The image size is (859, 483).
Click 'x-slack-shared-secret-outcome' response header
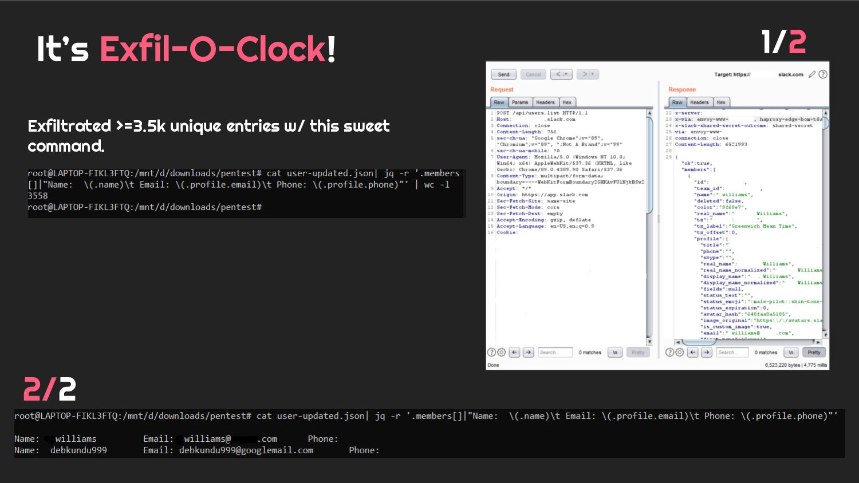point(744,125)
